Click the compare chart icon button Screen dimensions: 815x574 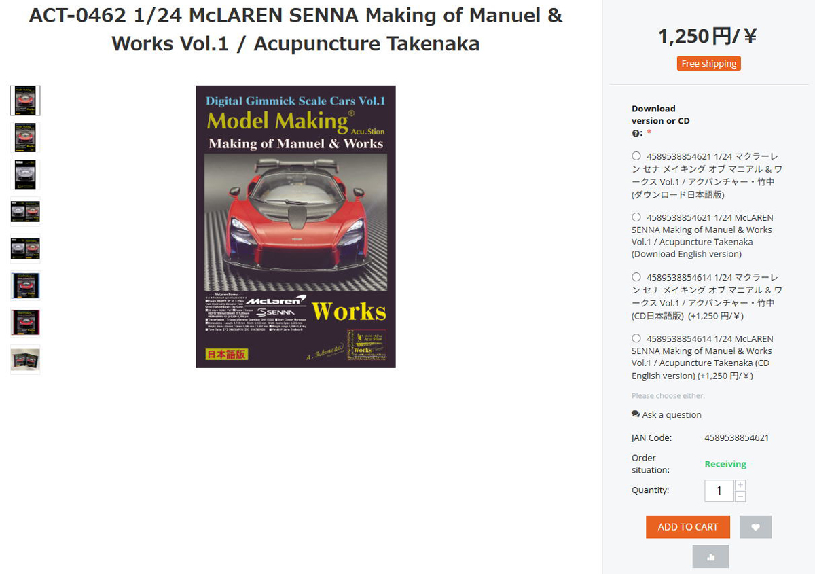tap(710, 556)
